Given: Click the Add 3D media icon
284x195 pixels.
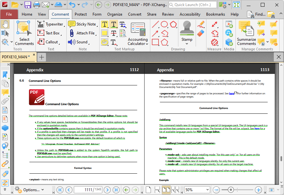Looking at the screenshot, I should pyautogui.click(x=229, y=42).
